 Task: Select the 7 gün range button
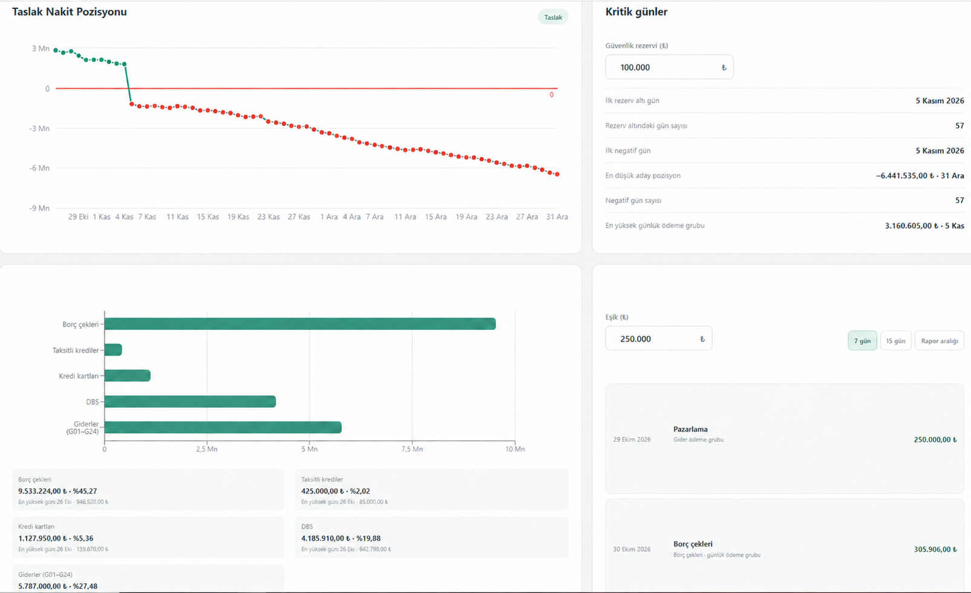coord(862,341)
